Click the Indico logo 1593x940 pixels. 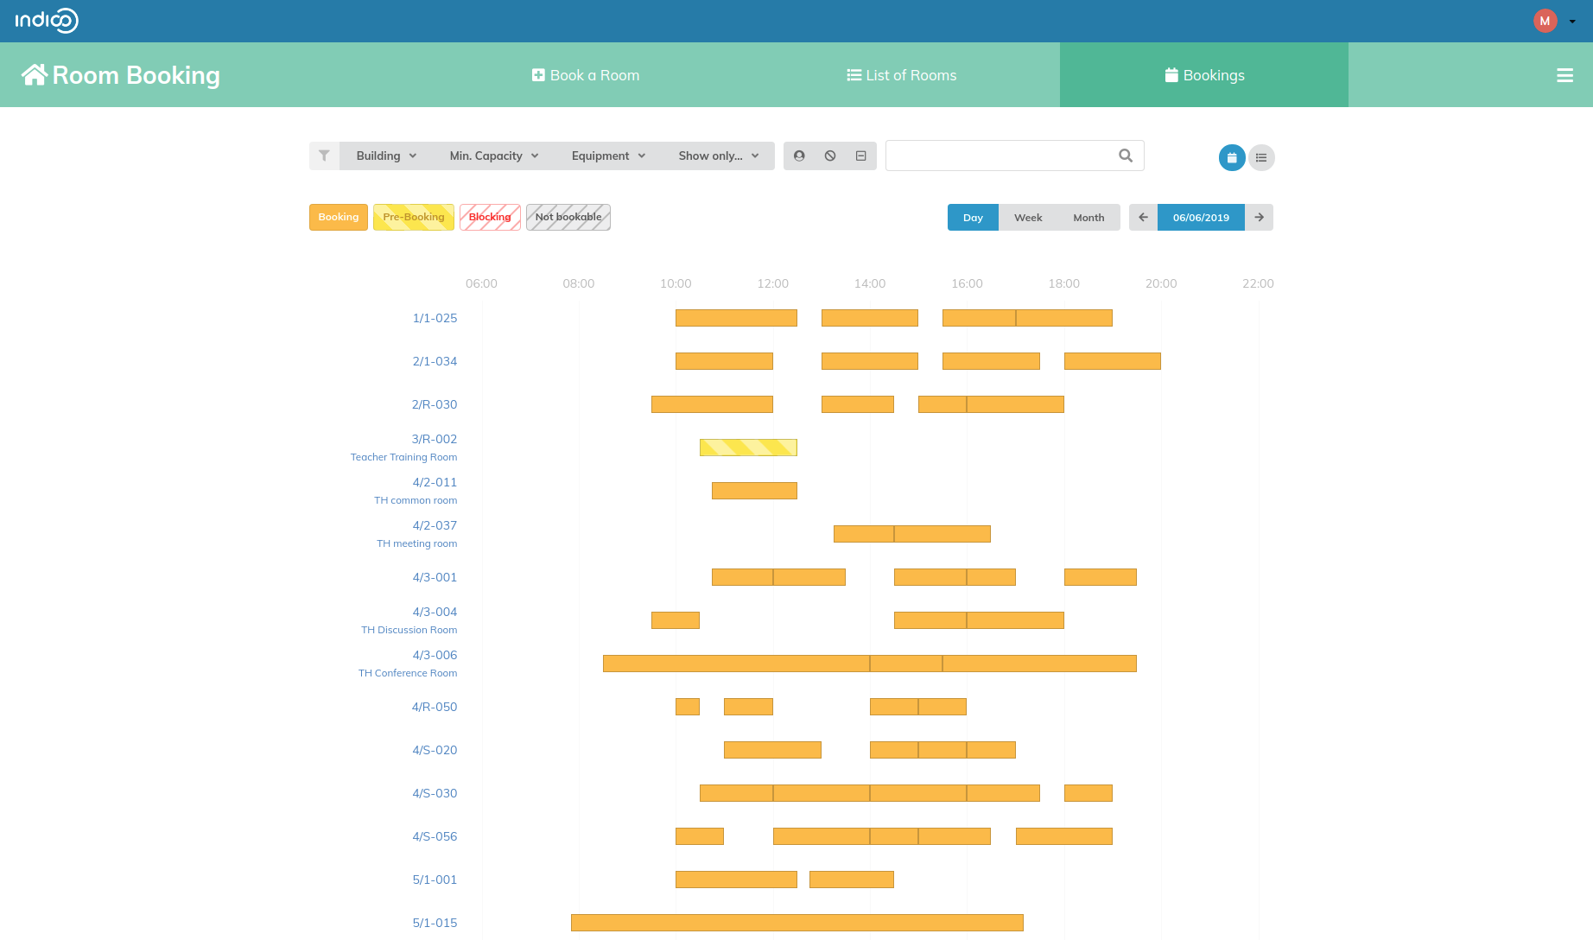47,21
